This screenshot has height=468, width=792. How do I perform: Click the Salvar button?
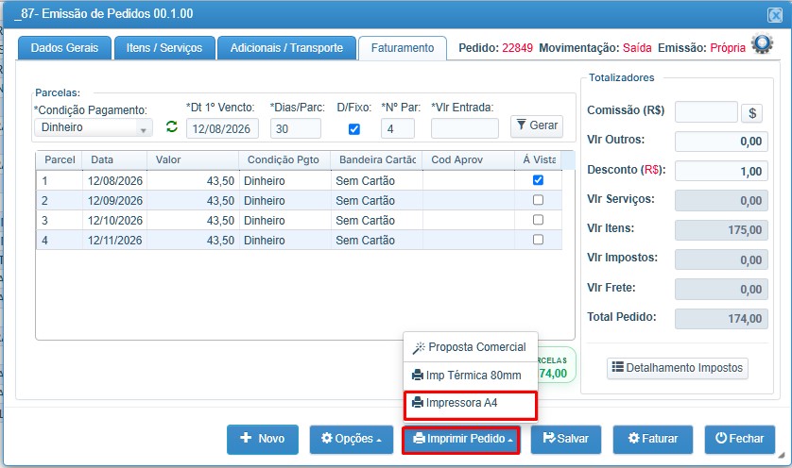[566, 439]
